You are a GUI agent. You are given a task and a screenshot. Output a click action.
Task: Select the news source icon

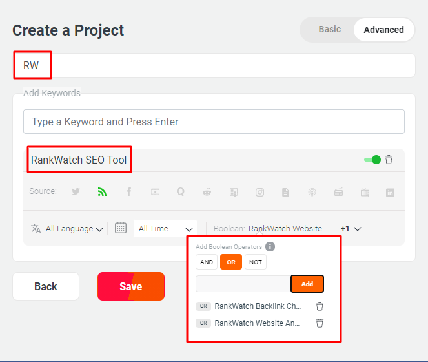[234, 193]
